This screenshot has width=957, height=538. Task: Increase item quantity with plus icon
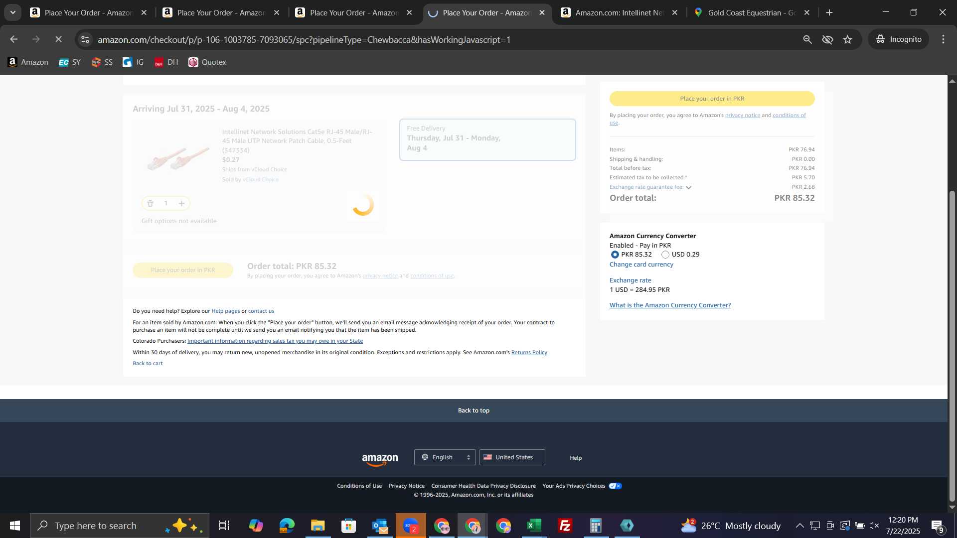click(x=182, y=203)
